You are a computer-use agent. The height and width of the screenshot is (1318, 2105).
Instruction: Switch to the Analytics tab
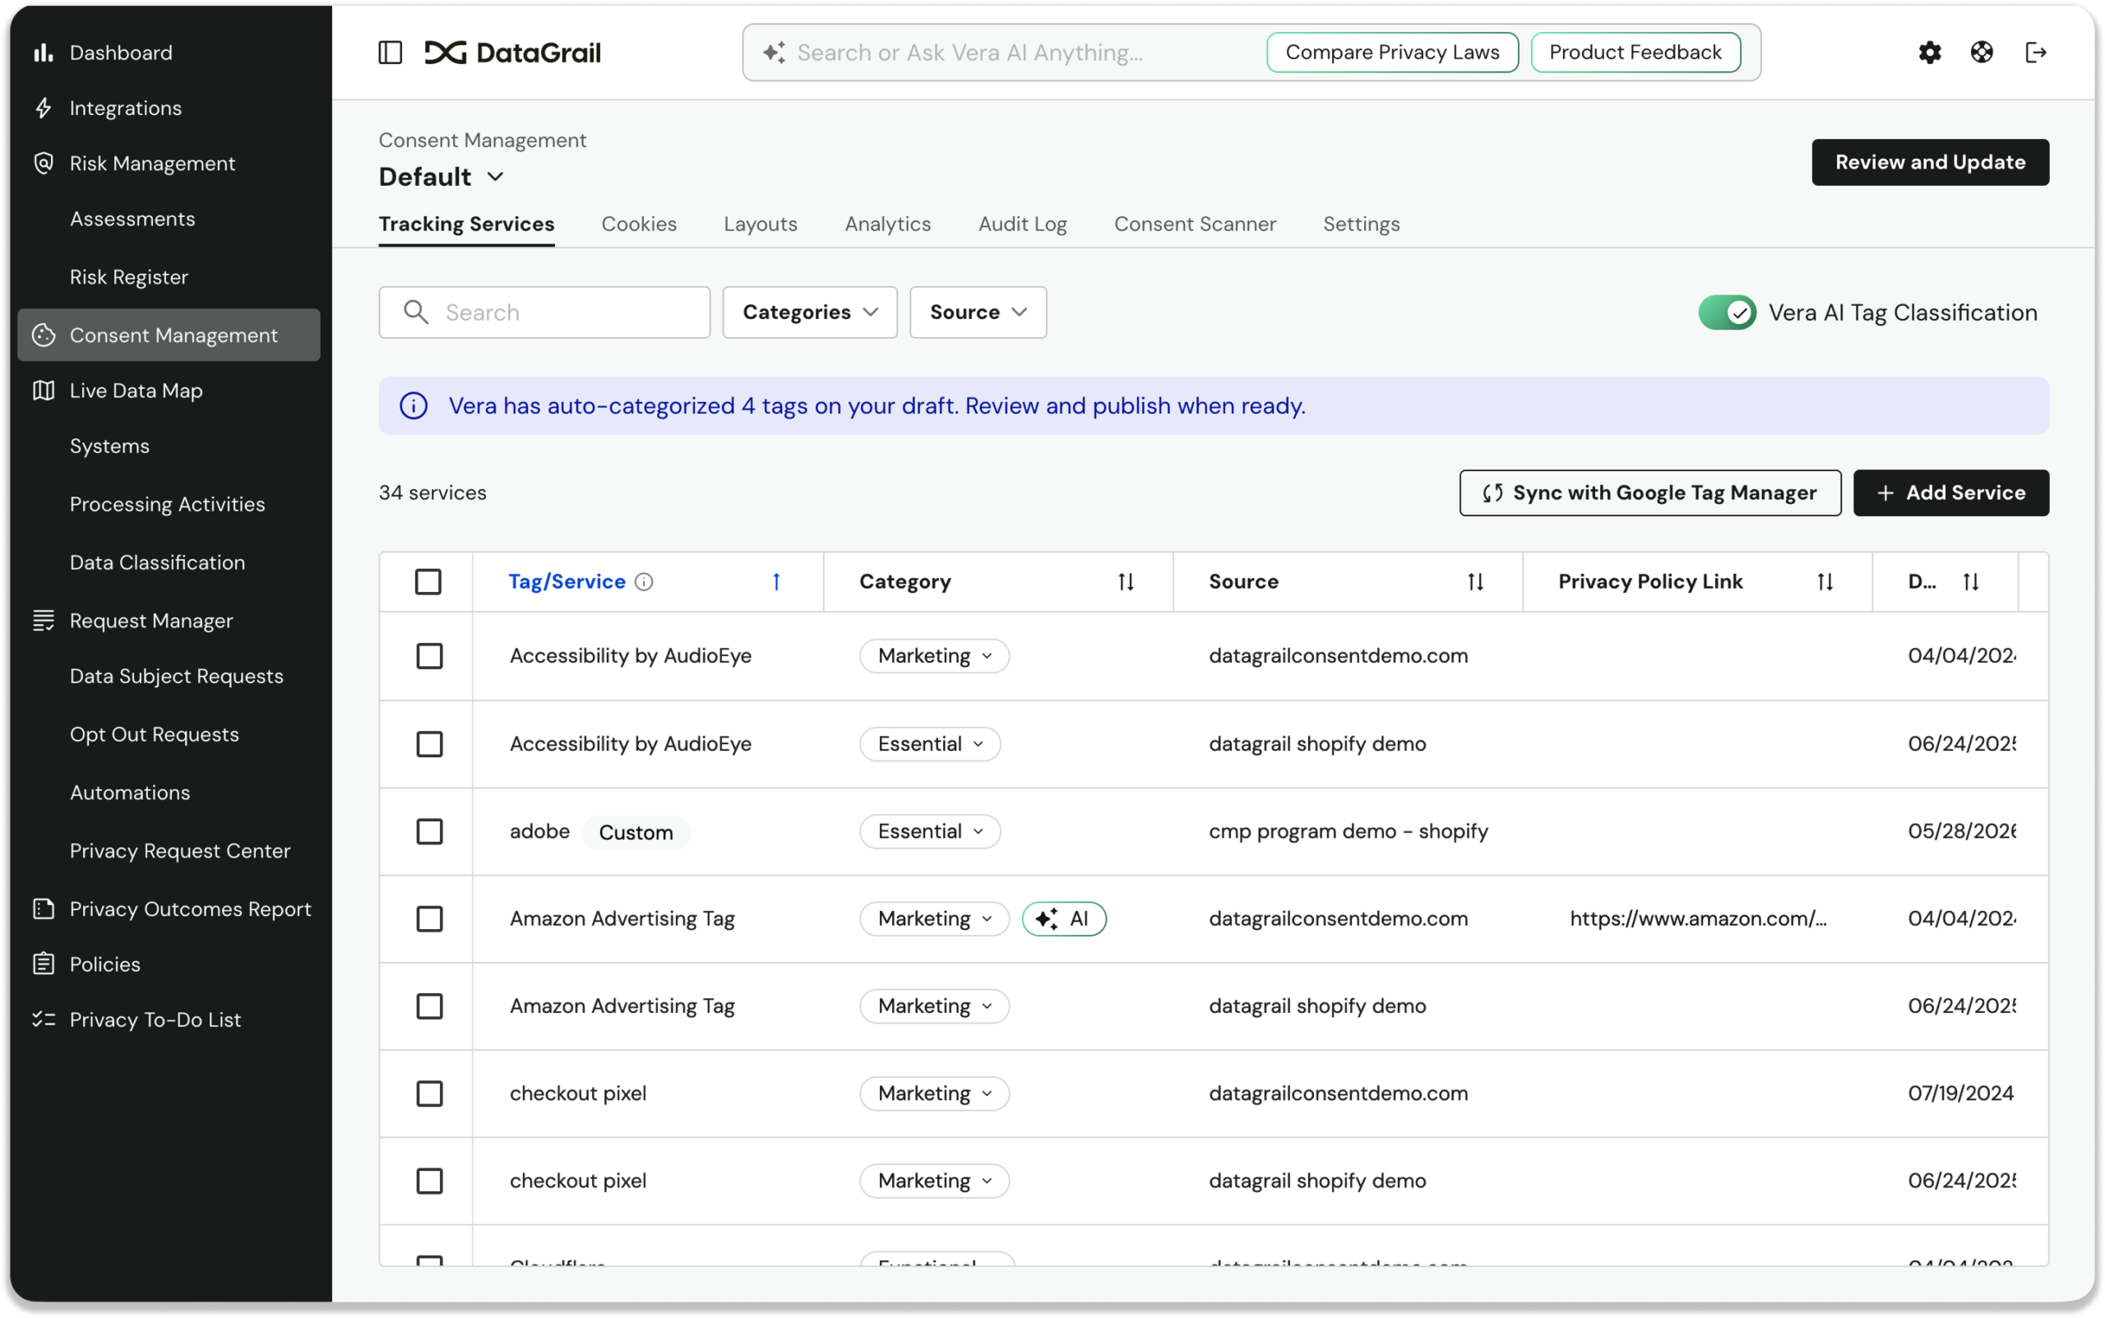[x=887, y=224]
